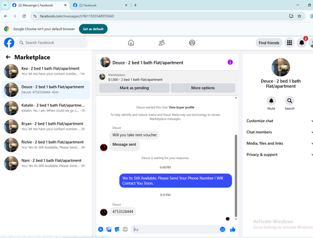313x238 pixels.
Task: Click the Search Facebook field
Action: (52, 43)
